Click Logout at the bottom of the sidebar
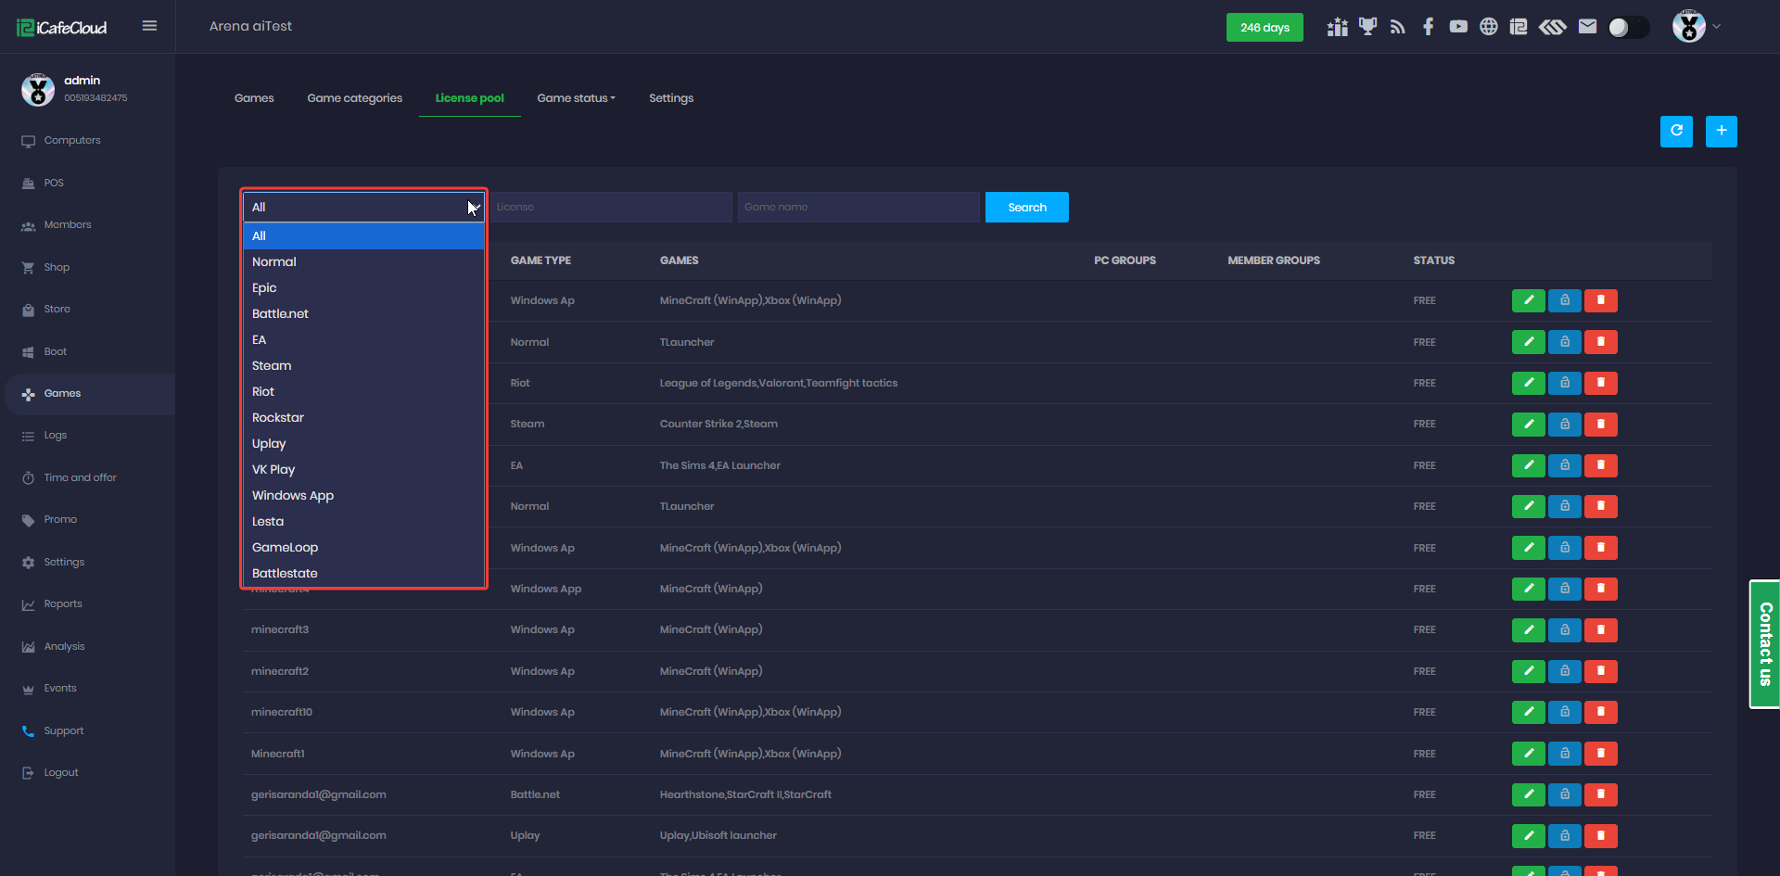1780x876 pixels. pyautogui.click(x=59, y=771)
